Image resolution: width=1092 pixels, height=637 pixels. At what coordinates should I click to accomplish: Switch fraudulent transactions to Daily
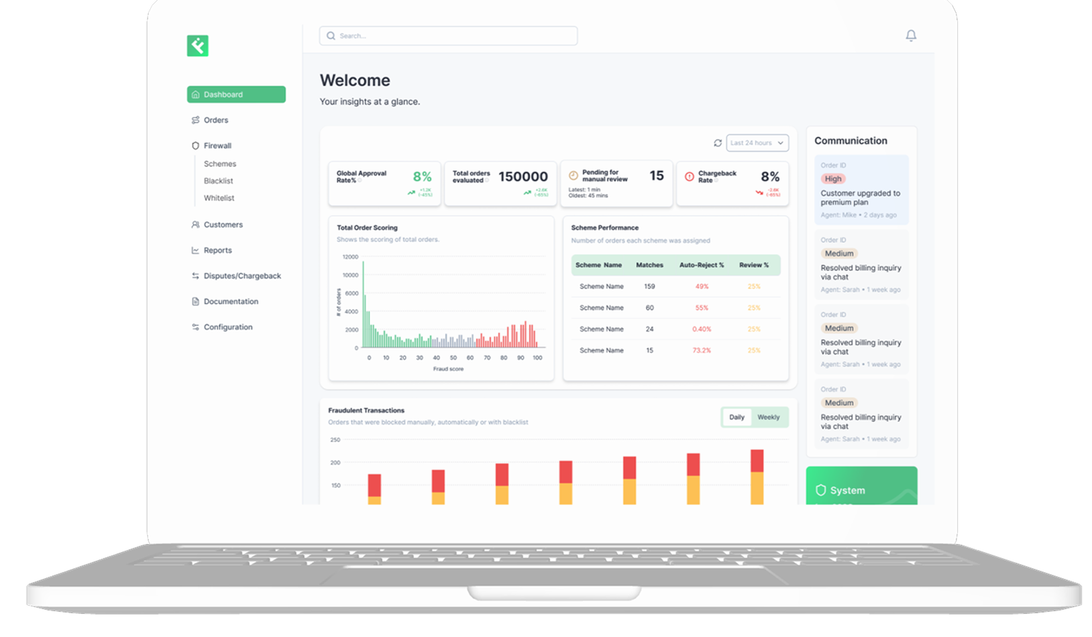pyautogui.click(x=736, y=417)
